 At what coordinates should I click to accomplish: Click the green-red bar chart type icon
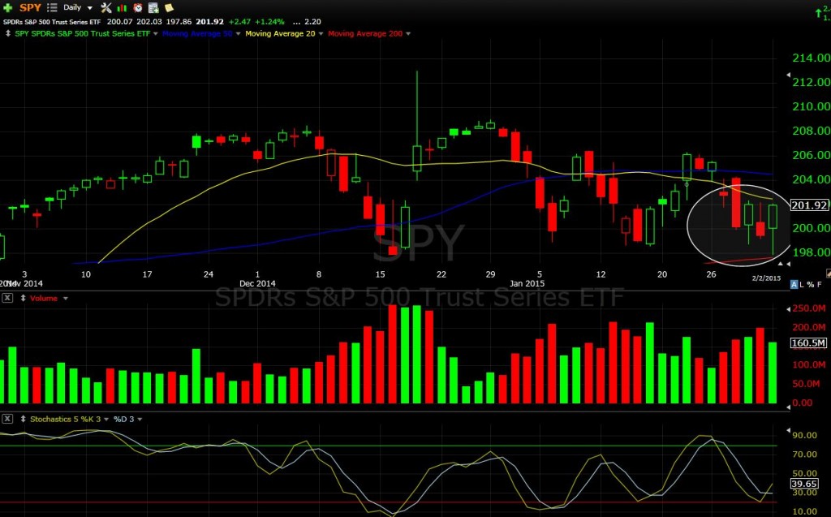click(x=122, y=7)
